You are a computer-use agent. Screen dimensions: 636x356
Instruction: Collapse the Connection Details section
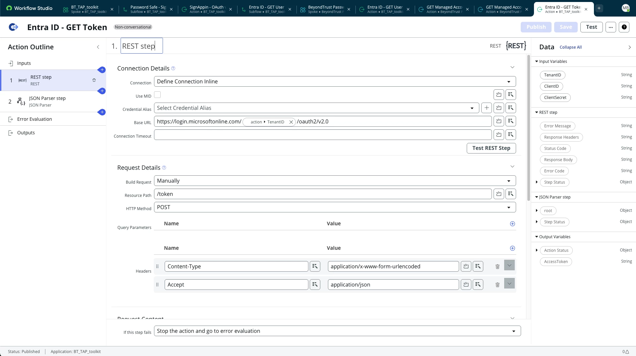[x=512, y=67]
